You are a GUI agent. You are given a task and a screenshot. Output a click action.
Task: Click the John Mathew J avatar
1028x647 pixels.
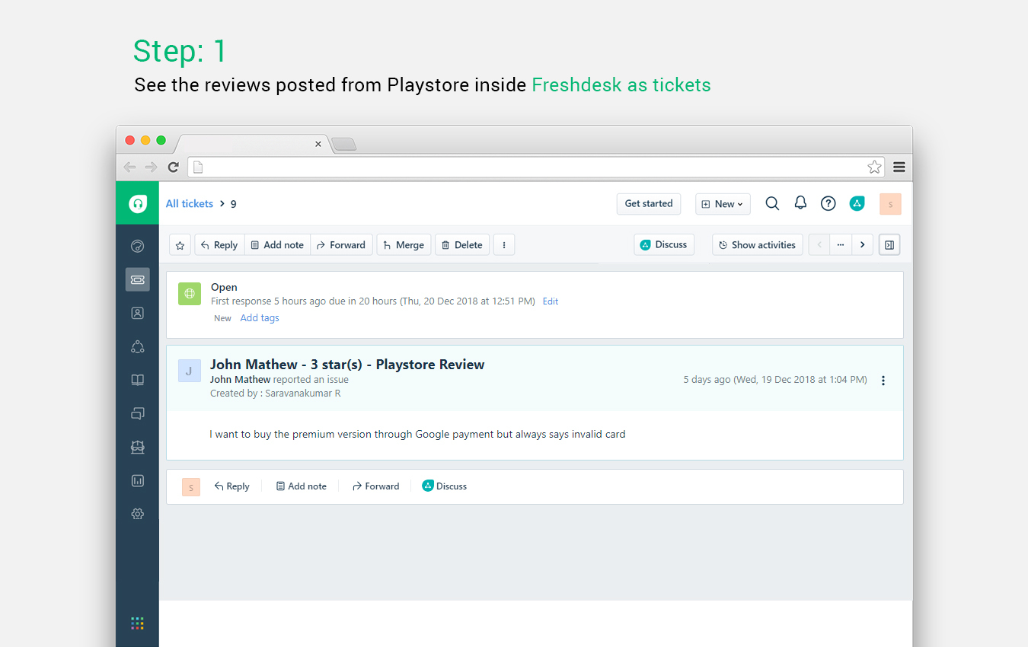pos(189,371)
